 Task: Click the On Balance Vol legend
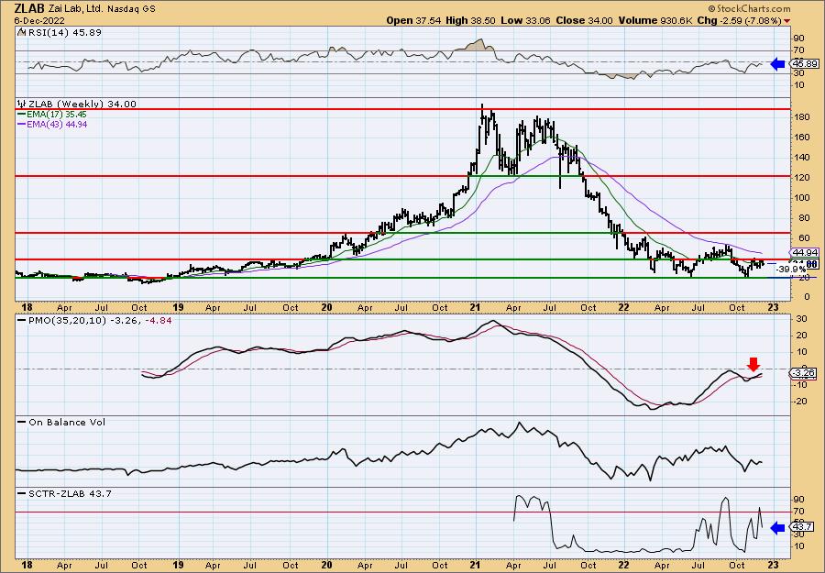(x=66, y=422)
